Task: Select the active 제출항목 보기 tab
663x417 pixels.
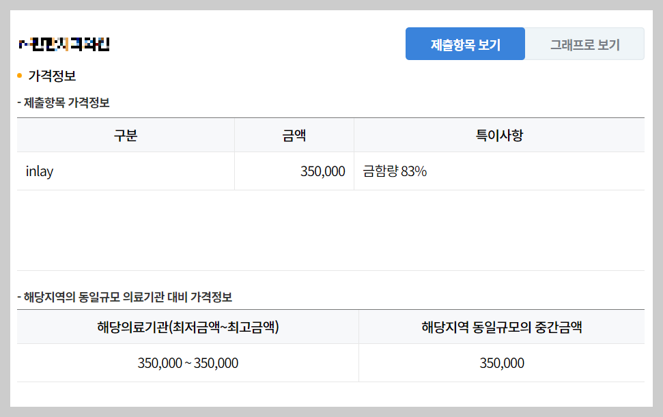Action: tap(465, 43)
